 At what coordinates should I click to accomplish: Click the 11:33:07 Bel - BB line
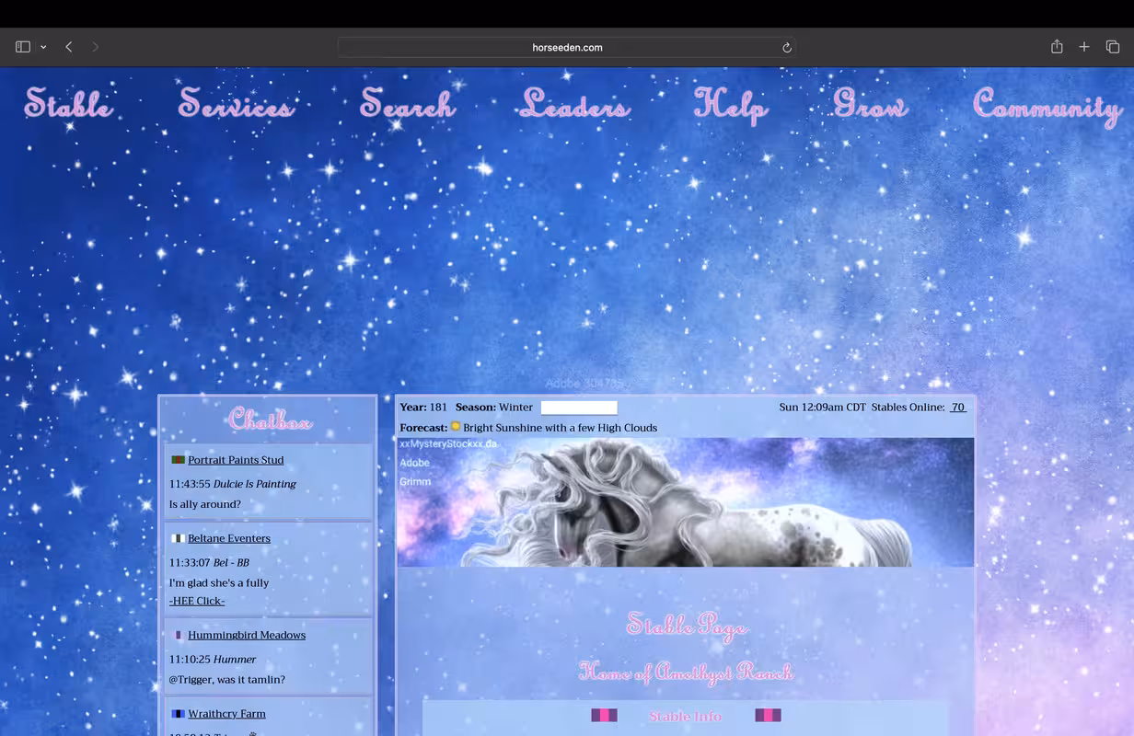coord(209,562)
